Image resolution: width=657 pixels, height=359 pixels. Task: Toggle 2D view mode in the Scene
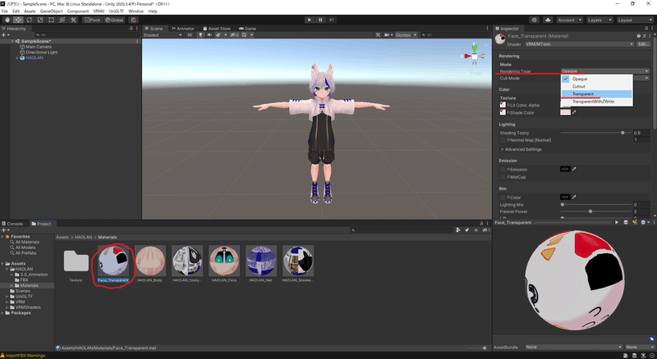190,34
